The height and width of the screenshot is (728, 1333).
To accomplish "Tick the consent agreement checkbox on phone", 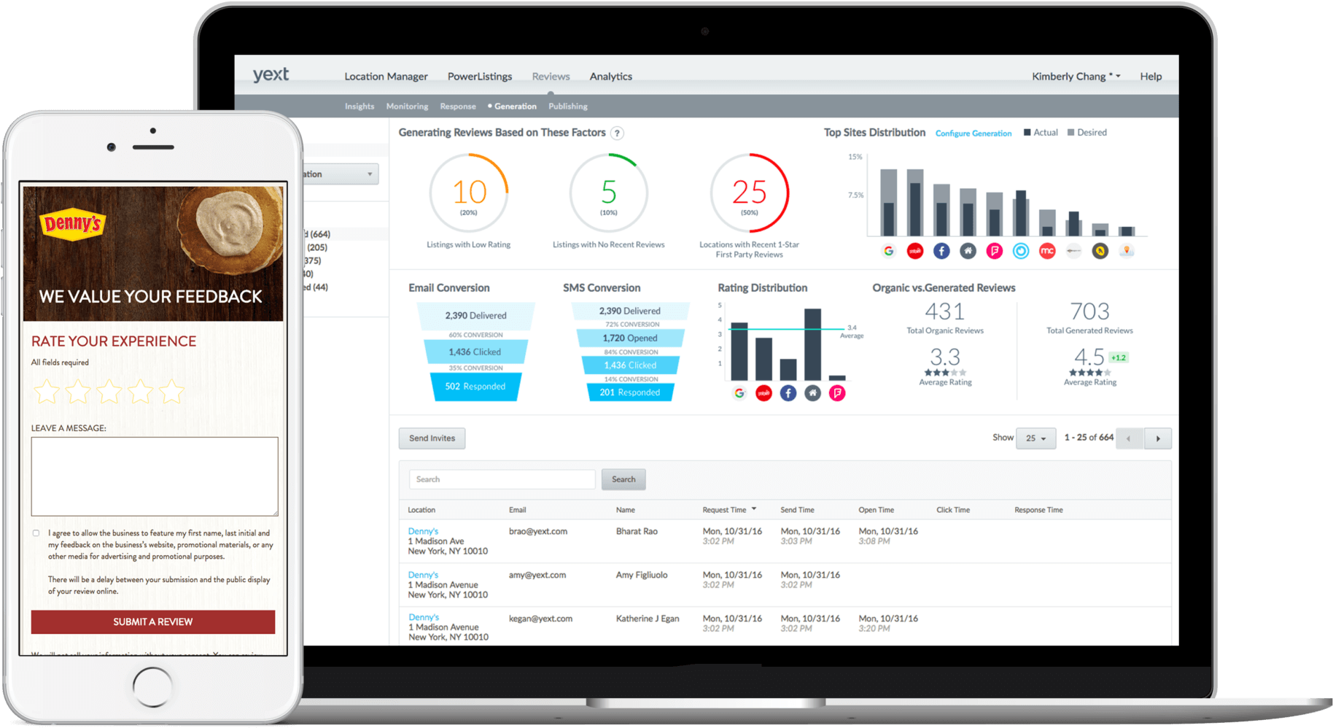I will pos(36,533).
